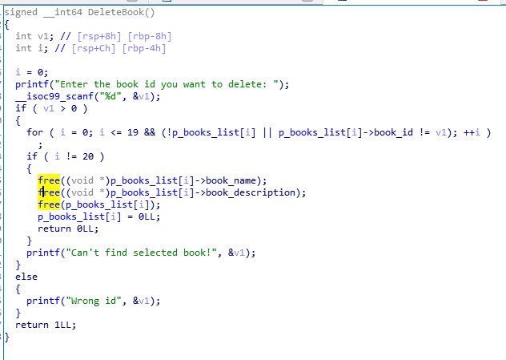Click the number 20 in the if condition
The height and width of the screenshot is (360, 506).
pyautogui.click(x=88, y=156)
